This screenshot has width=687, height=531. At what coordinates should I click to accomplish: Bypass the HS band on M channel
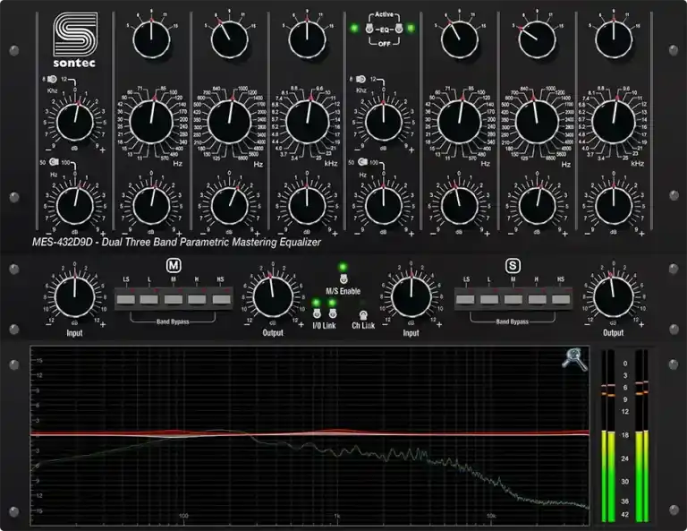(x=221, y=299)
